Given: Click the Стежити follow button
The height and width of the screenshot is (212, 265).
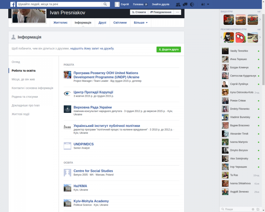Looking at the screenshot, I should coord(139,12).
